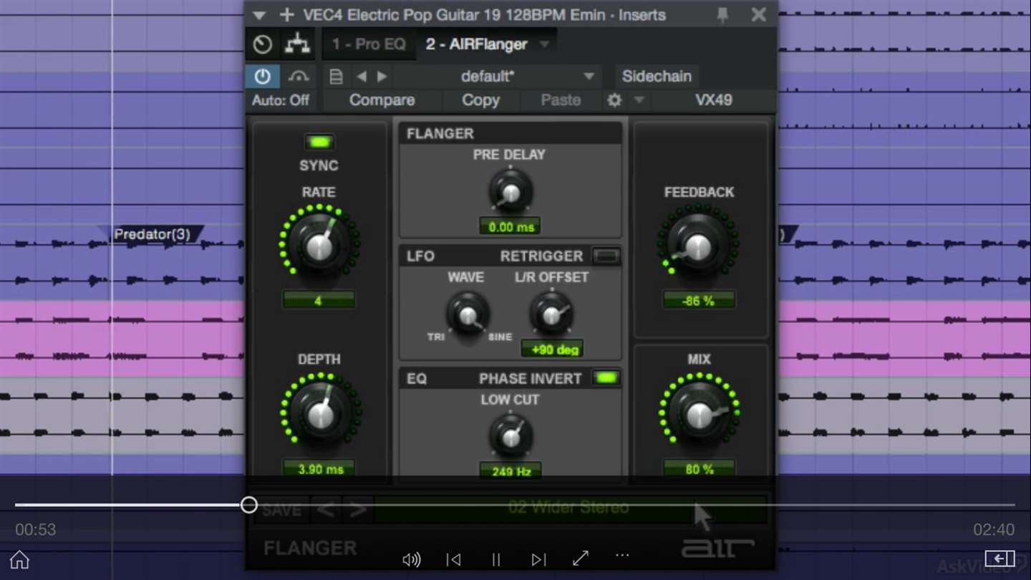
Task: Click the RATE knob
Action: pyautogui.click(x=319, y=246)
